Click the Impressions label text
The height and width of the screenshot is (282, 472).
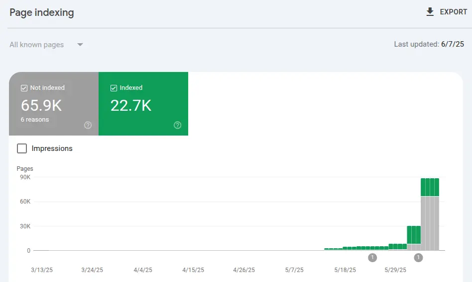pyautogui.click(x=52, y=148)
